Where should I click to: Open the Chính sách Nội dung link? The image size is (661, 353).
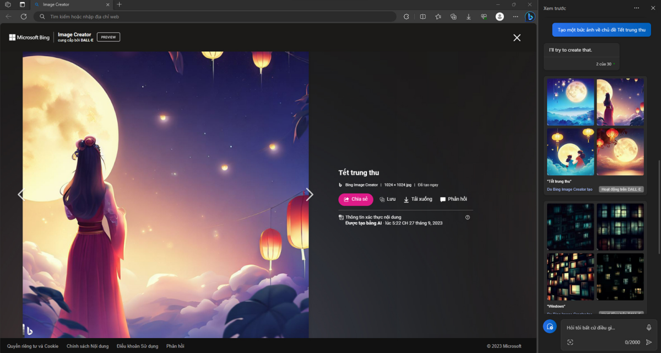coord(88,346)
